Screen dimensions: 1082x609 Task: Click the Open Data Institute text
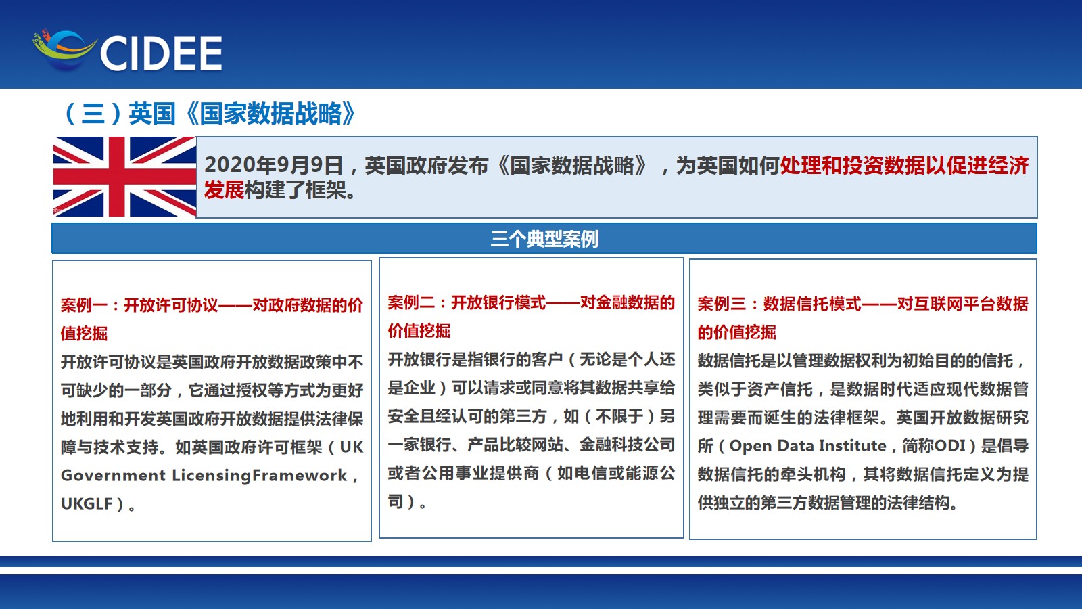(x=807, y=446)
